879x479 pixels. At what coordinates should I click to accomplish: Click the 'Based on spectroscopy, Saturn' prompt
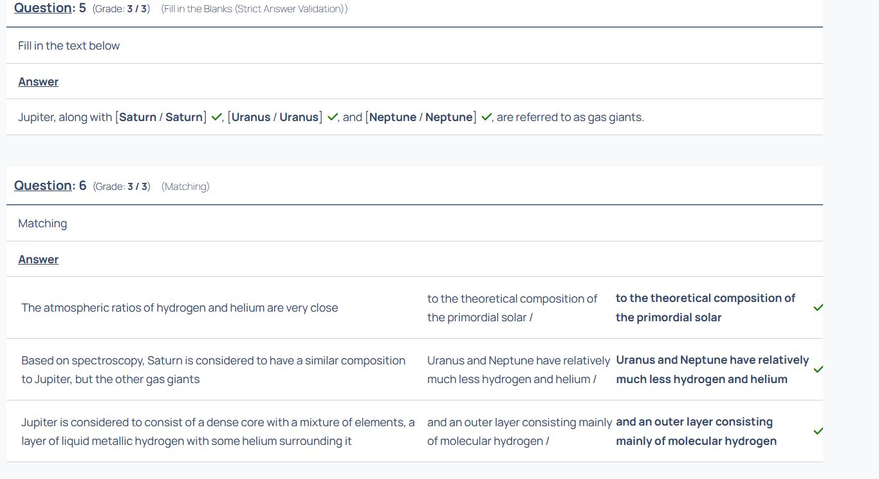pyautogui.click(x=214, y=370)
